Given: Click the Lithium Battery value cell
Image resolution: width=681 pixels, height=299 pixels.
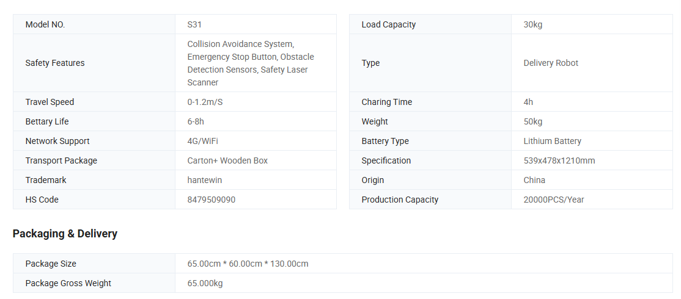Looking at the screenshot, I should click(552, 141).
